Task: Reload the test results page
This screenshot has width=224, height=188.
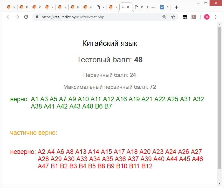Action: [26, 17]
